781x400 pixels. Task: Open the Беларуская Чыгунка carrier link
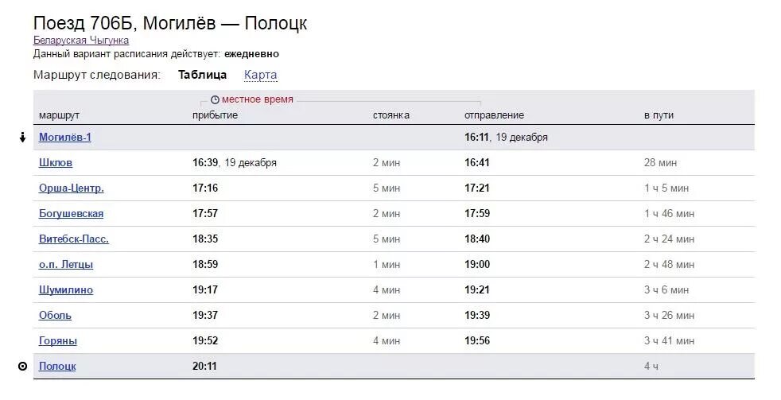(81, 41)
